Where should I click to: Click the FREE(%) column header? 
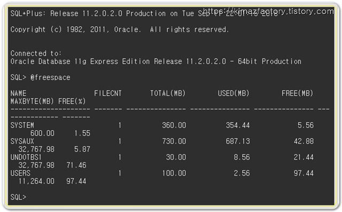tap(72, 101)
